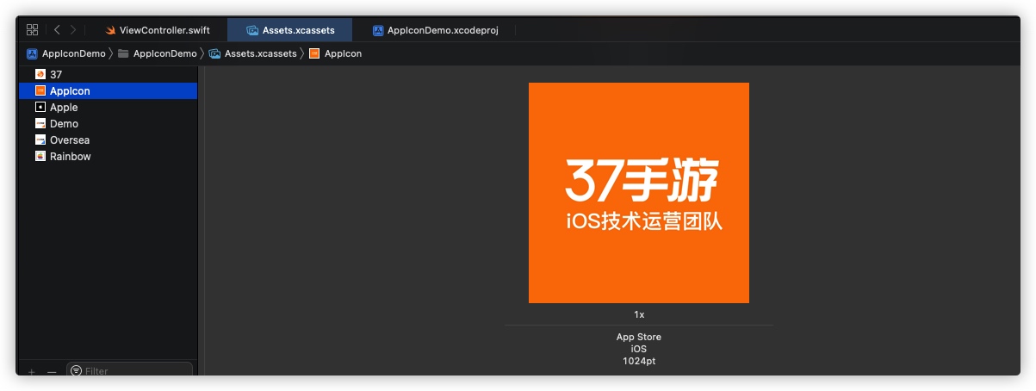Viewport: 1036px width, 391px height.
Task: Click Assets.xcassets breadcrumb
Action: click(260, 53)
